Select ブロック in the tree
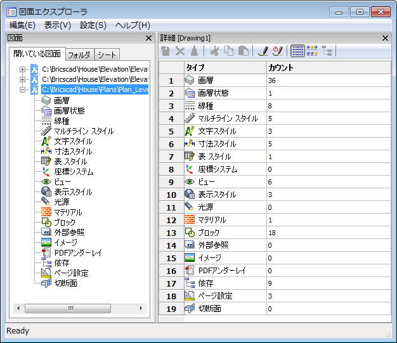This screenshot has height=343, width=397. point(65,223)
